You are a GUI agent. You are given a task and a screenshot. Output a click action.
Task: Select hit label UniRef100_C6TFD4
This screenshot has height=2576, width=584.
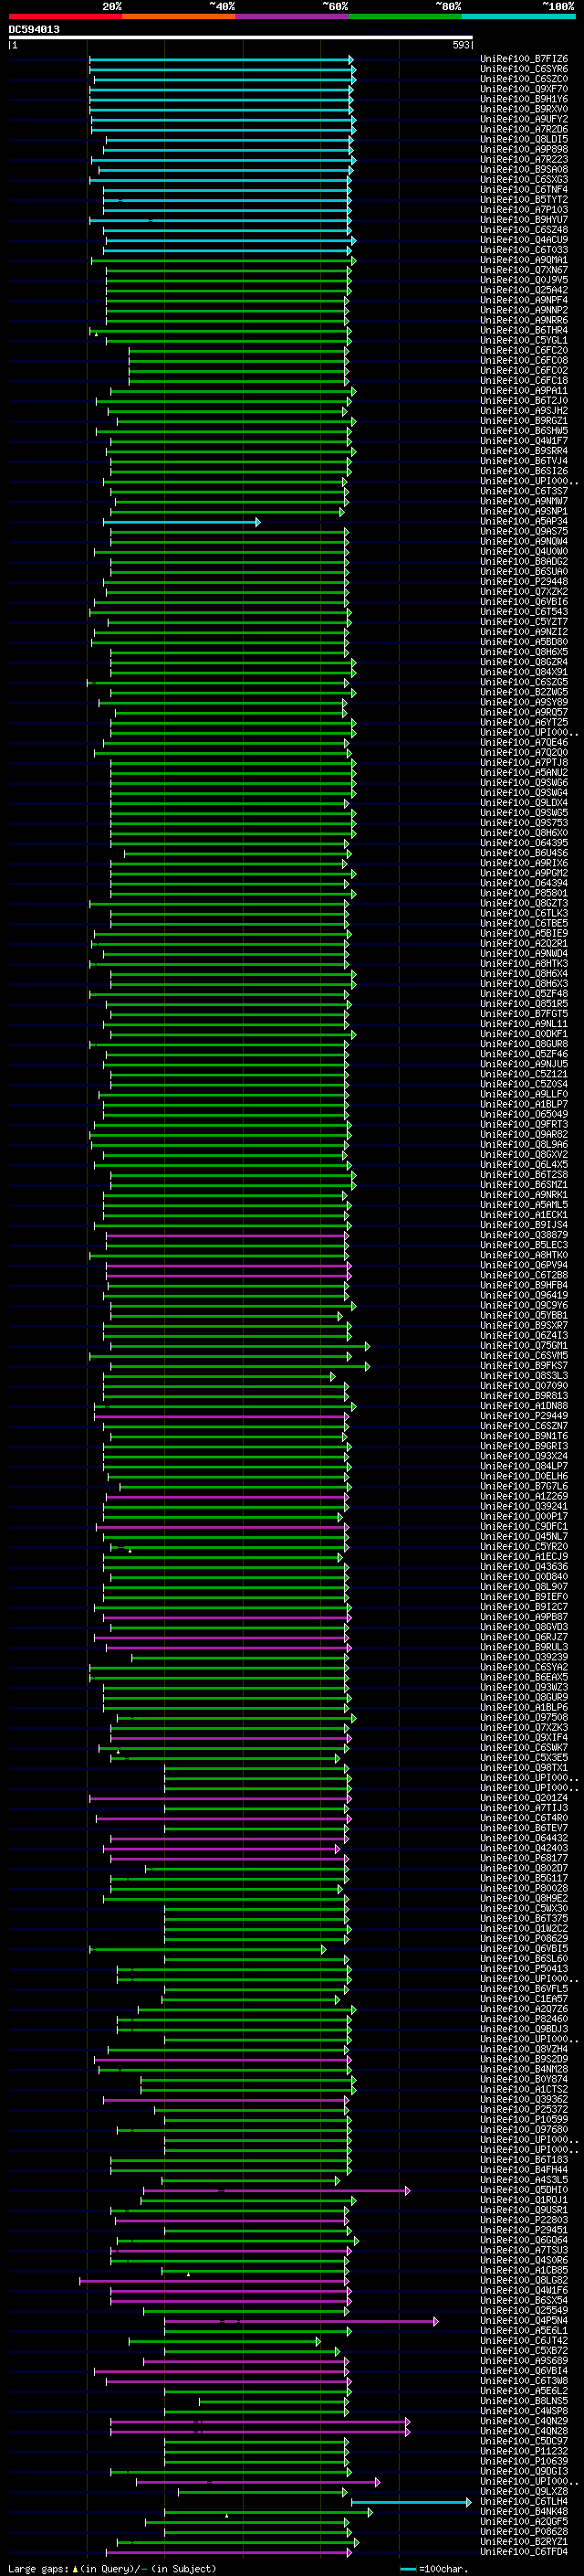(524, 2552)
